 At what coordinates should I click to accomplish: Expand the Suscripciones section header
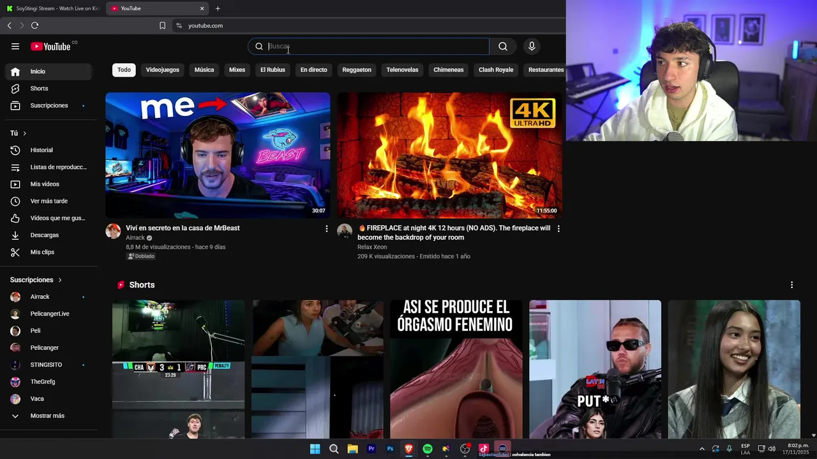point(36,280)
